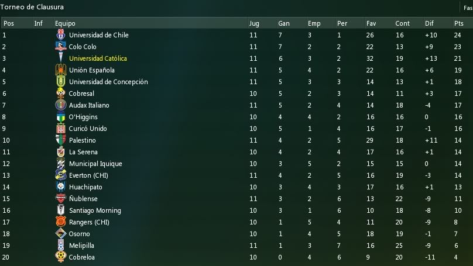The width and height of the screenshot is (473, 266).
Task: Sort table by Dif column header
Action: 429,23
